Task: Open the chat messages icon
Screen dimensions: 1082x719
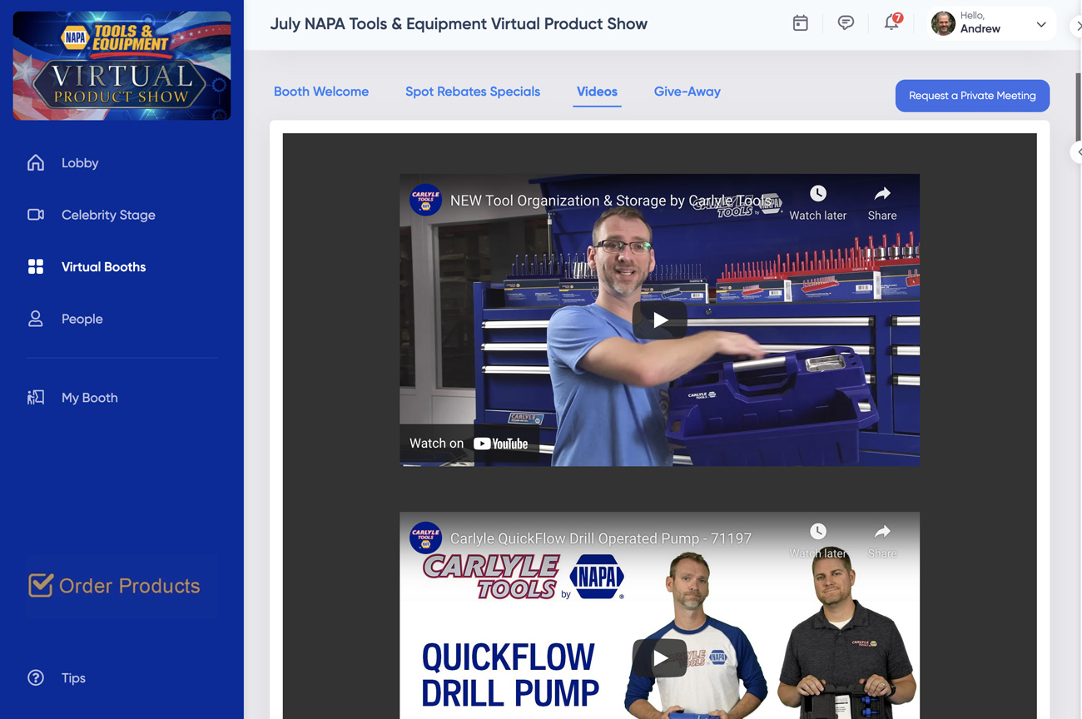Action: pyautogui.click(x=846, y=23)
